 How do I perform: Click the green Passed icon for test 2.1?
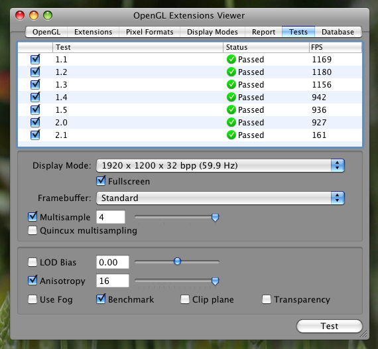(x=231, y=135)
